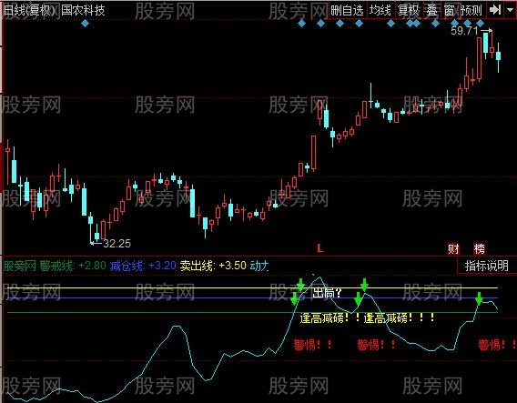This screenshot has height=403, width=517.
Task: Click the jump-to-end arrow icon
Action: (495, 10)
